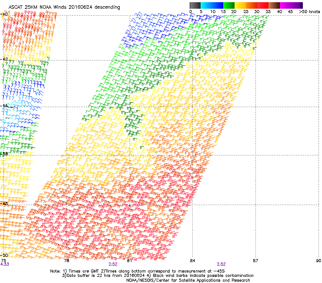The image size is (322, 283).
Task: Pick the blue 10–15 knots legend segment
Action: pyautogui.click(x=218, y=5)
